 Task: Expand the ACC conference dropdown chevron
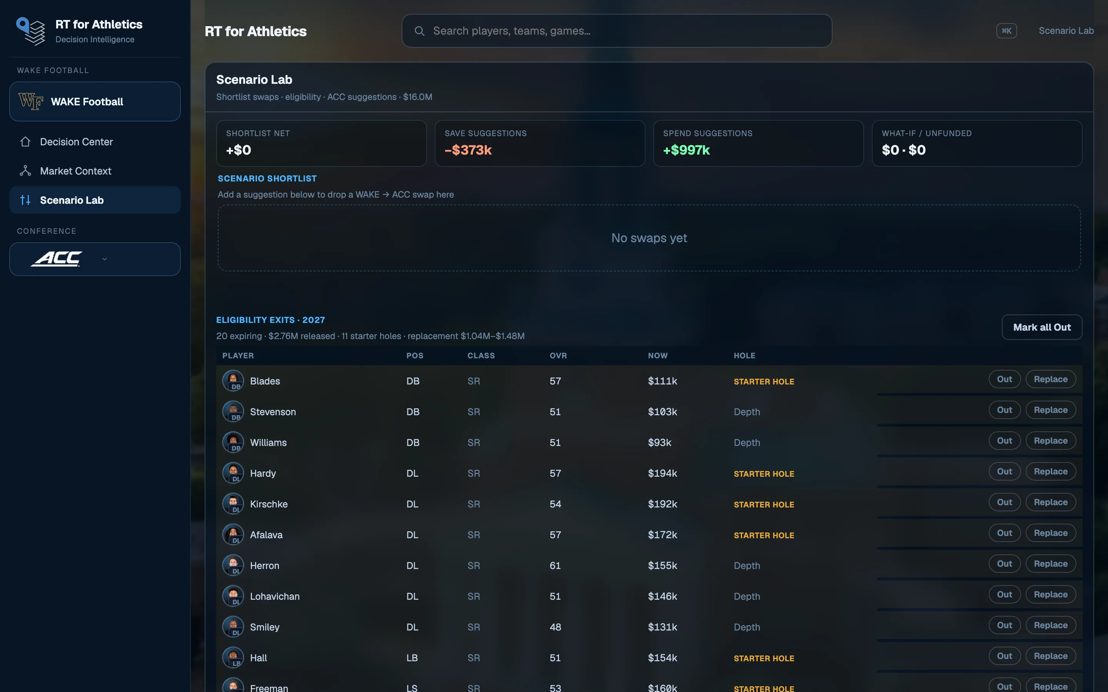point(104,259)
